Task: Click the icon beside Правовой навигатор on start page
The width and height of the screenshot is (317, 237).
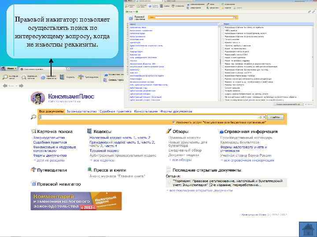Action: (x=33, y=184)
